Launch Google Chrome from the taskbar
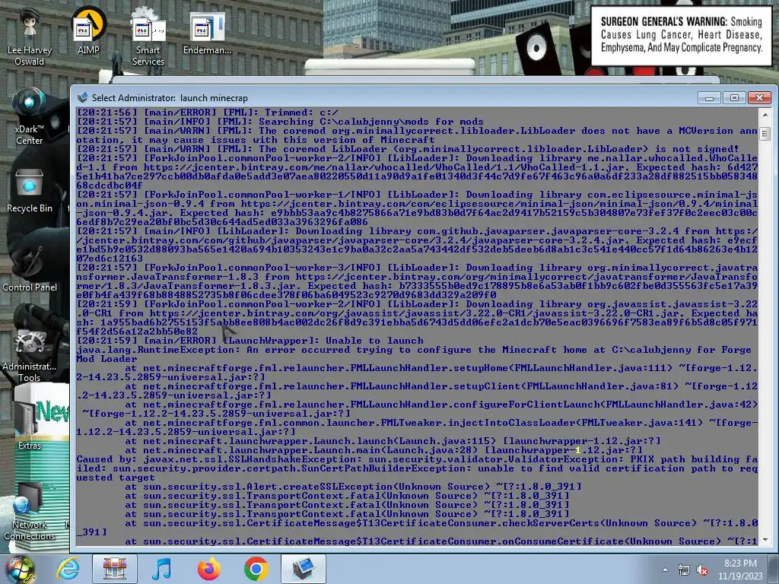This screenshot has width=779, height=584. coord(256,569)
